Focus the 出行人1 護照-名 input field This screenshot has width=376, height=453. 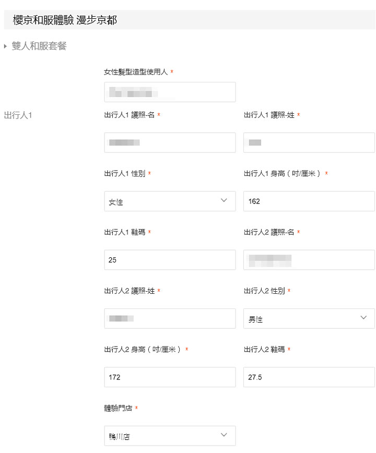tap(170, 142)
